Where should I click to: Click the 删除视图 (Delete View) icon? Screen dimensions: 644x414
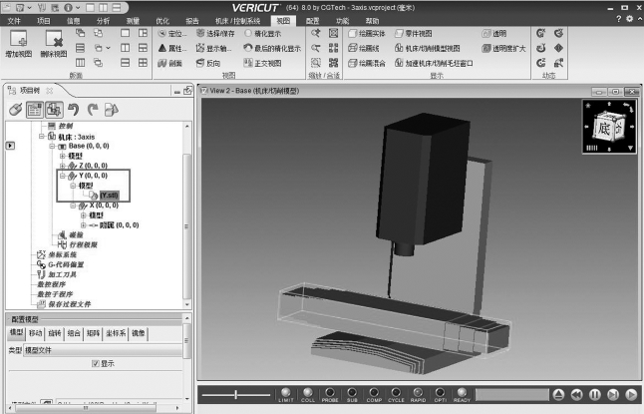point(54,43)
